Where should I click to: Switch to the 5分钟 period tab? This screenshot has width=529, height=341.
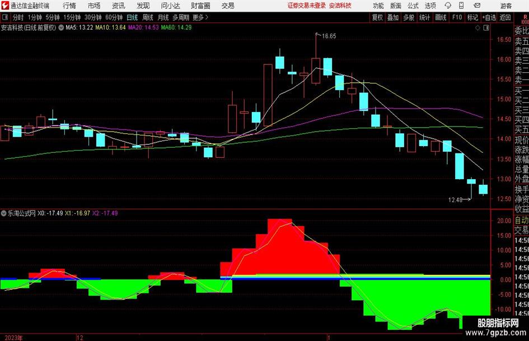52,17
